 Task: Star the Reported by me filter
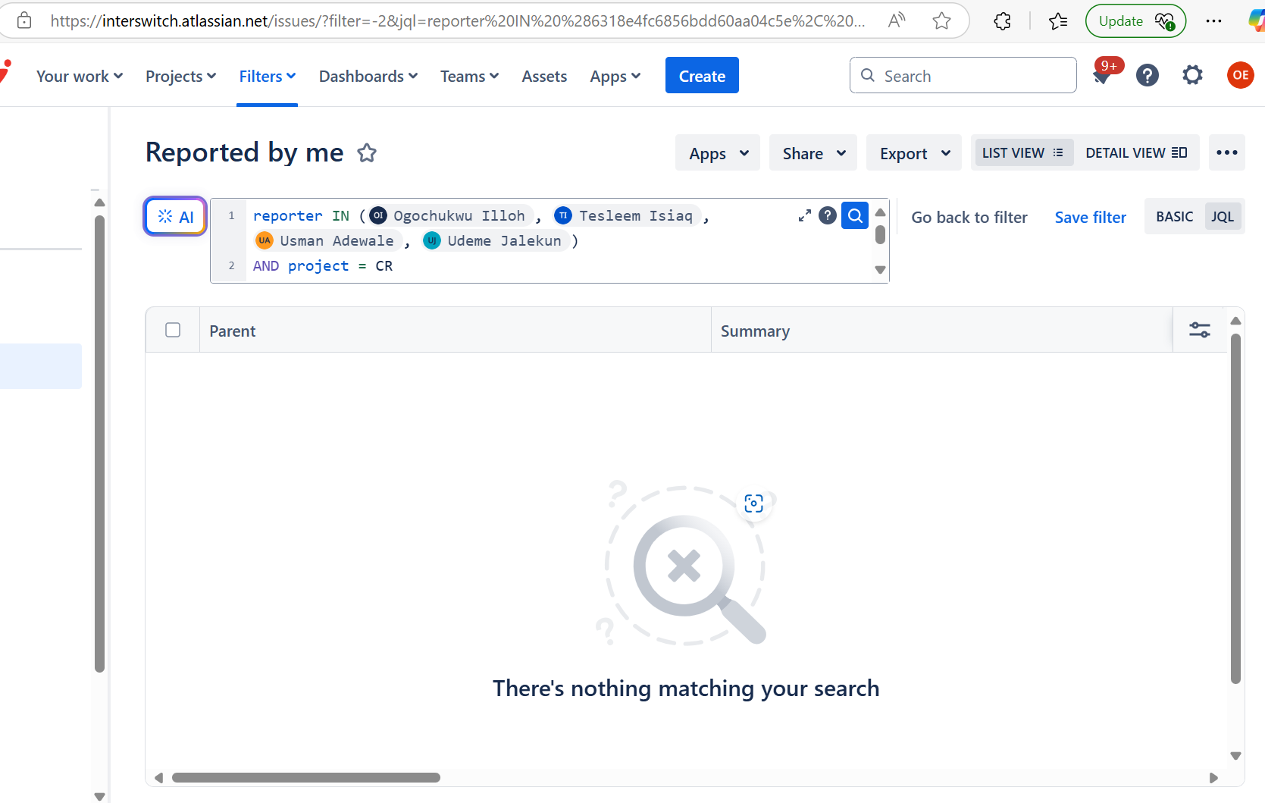pyautogui.click(x=367, y=153)
